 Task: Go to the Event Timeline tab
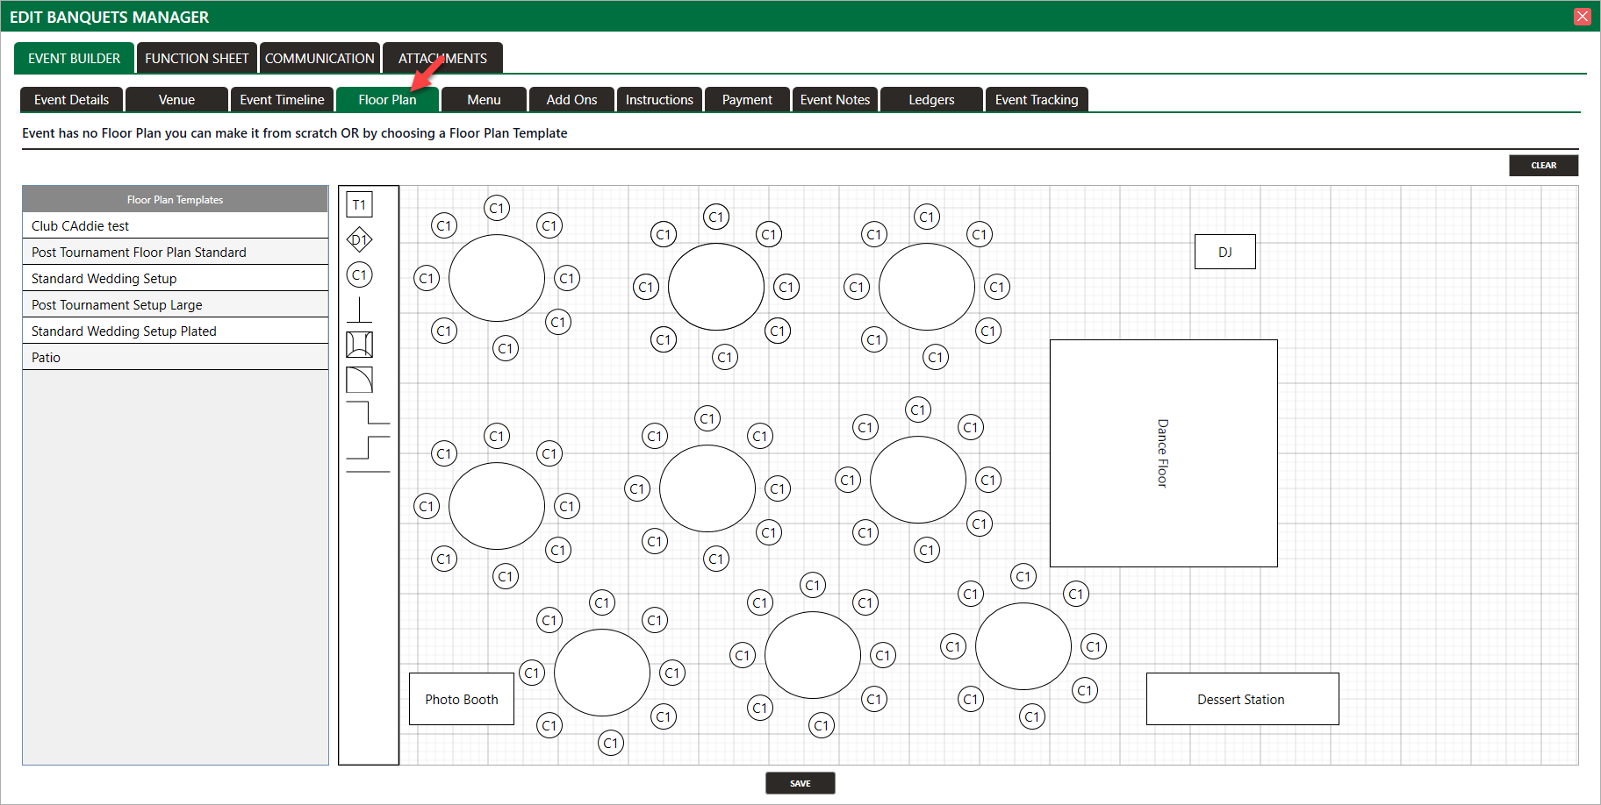click(282, 100)
